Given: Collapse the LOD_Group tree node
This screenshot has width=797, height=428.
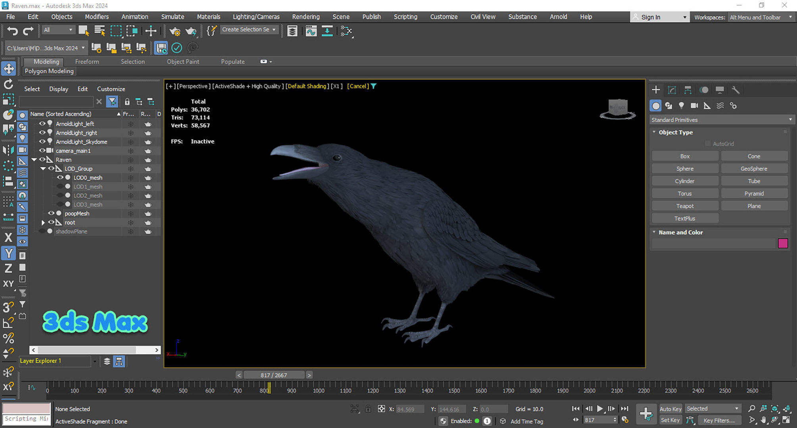Looking at the screenshot, I should [43, 169].
